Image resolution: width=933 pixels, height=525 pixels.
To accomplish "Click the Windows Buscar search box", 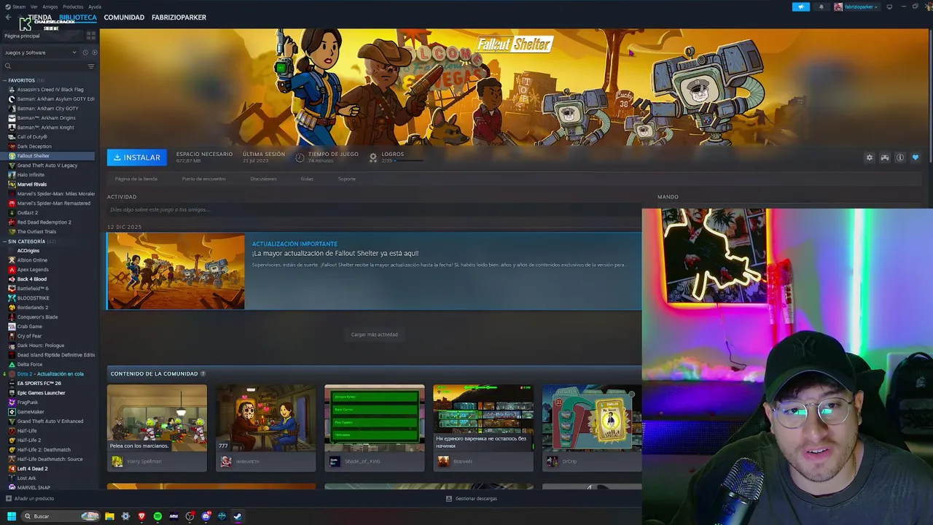I will [x=60, y=516].
